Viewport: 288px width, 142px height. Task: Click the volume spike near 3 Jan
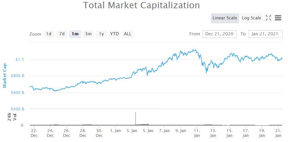click(136, 118)
